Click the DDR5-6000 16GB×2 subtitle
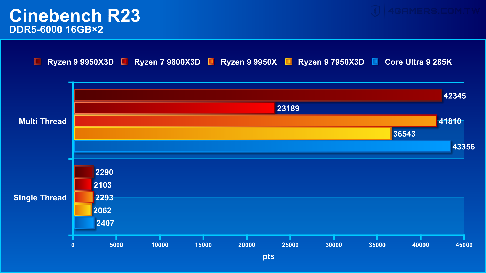 [x=56, y=30]
